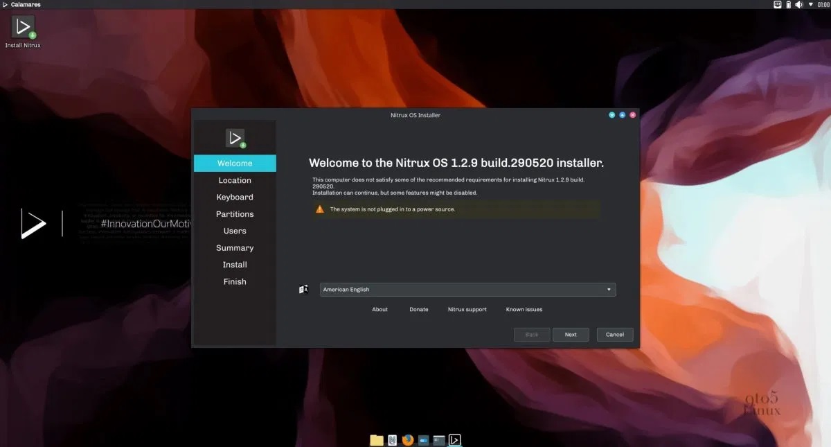Click the Calamares installer icon in dock
The width and height of the screenshot is (831, 447).
point(455,440)
